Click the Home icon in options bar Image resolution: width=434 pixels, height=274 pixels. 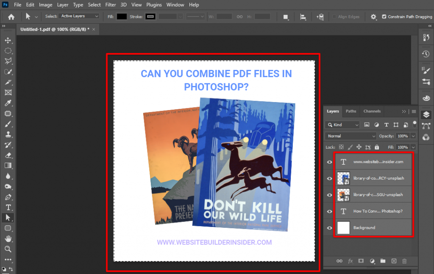click(11, 17)
